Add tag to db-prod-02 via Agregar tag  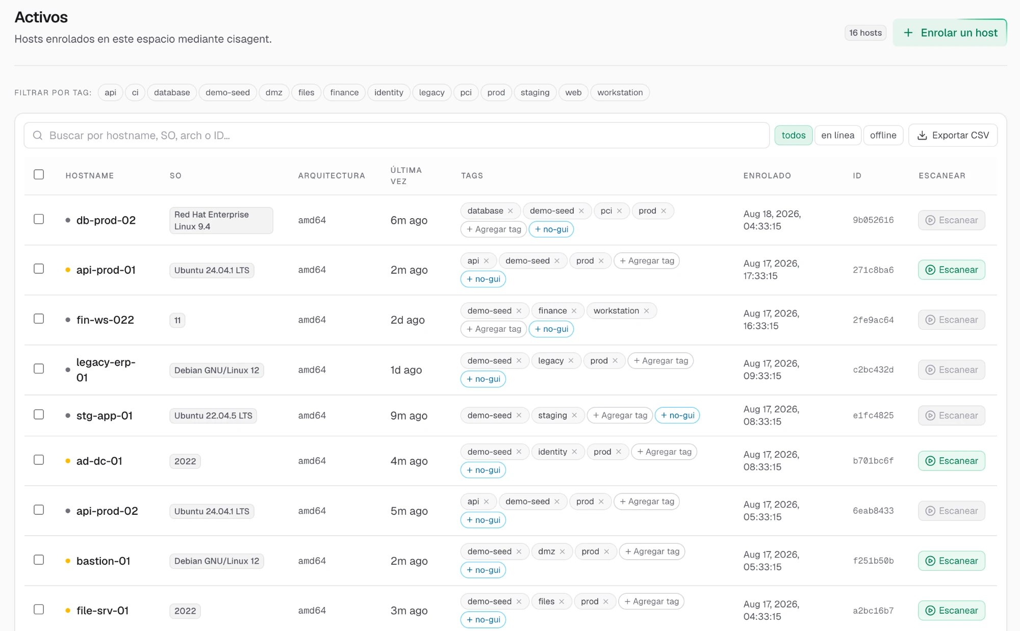[x=494, y=230]
